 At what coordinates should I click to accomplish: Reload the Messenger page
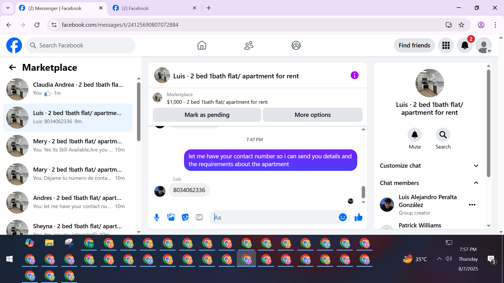click(37, 25)
